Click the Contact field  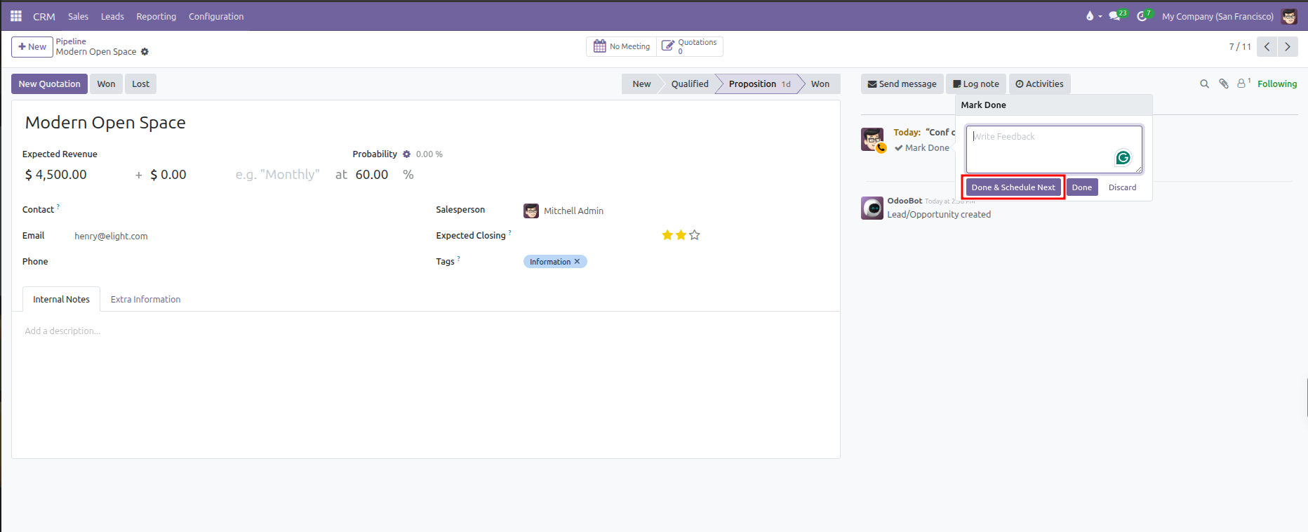click(x=246, y=210)
